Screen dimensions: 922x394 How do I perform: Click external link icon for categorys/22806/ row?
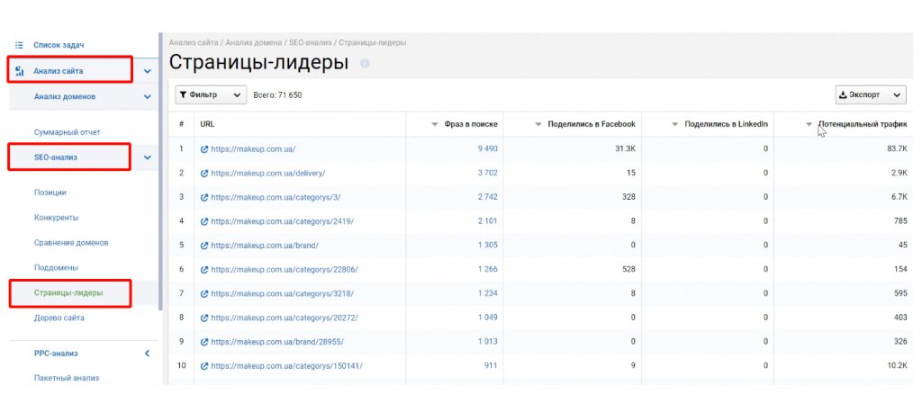[x=204, y=270]
